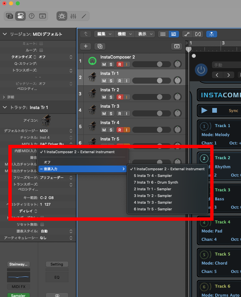Toggle Flex view icon
Image resolution: width=241 pixels, height=297 pixels.
pos(198,34)
